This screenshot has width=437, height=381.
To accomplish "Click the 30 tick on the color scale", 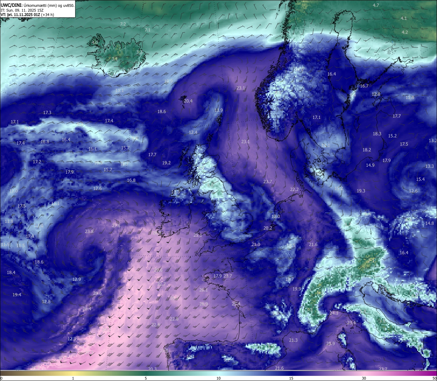I will (x=364, y=378).
